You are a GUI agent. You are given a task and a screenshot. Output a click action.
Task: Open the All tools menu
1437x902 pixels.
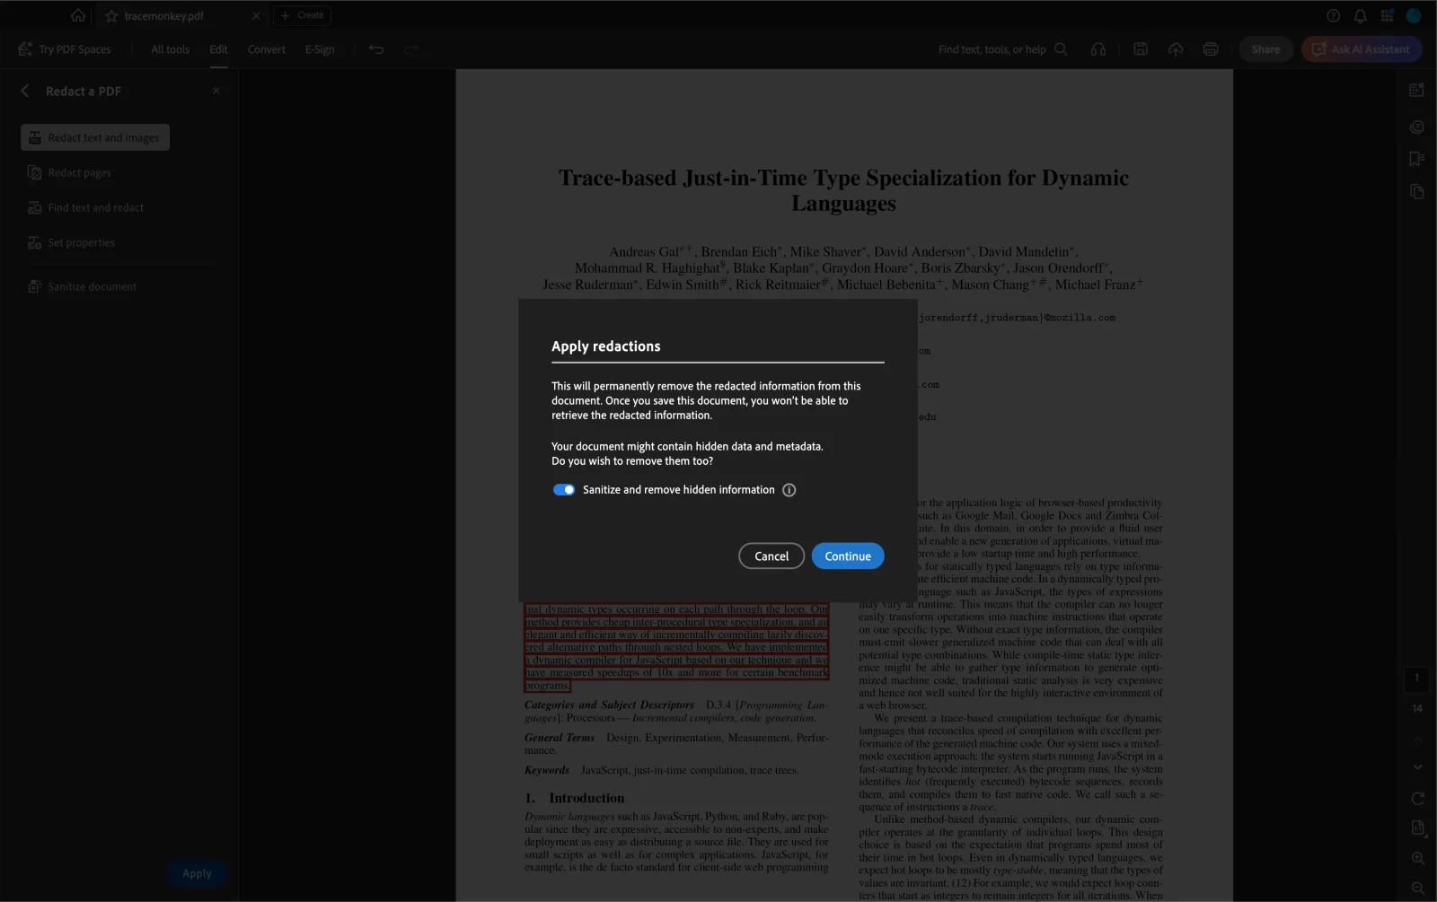coord(170,49)
